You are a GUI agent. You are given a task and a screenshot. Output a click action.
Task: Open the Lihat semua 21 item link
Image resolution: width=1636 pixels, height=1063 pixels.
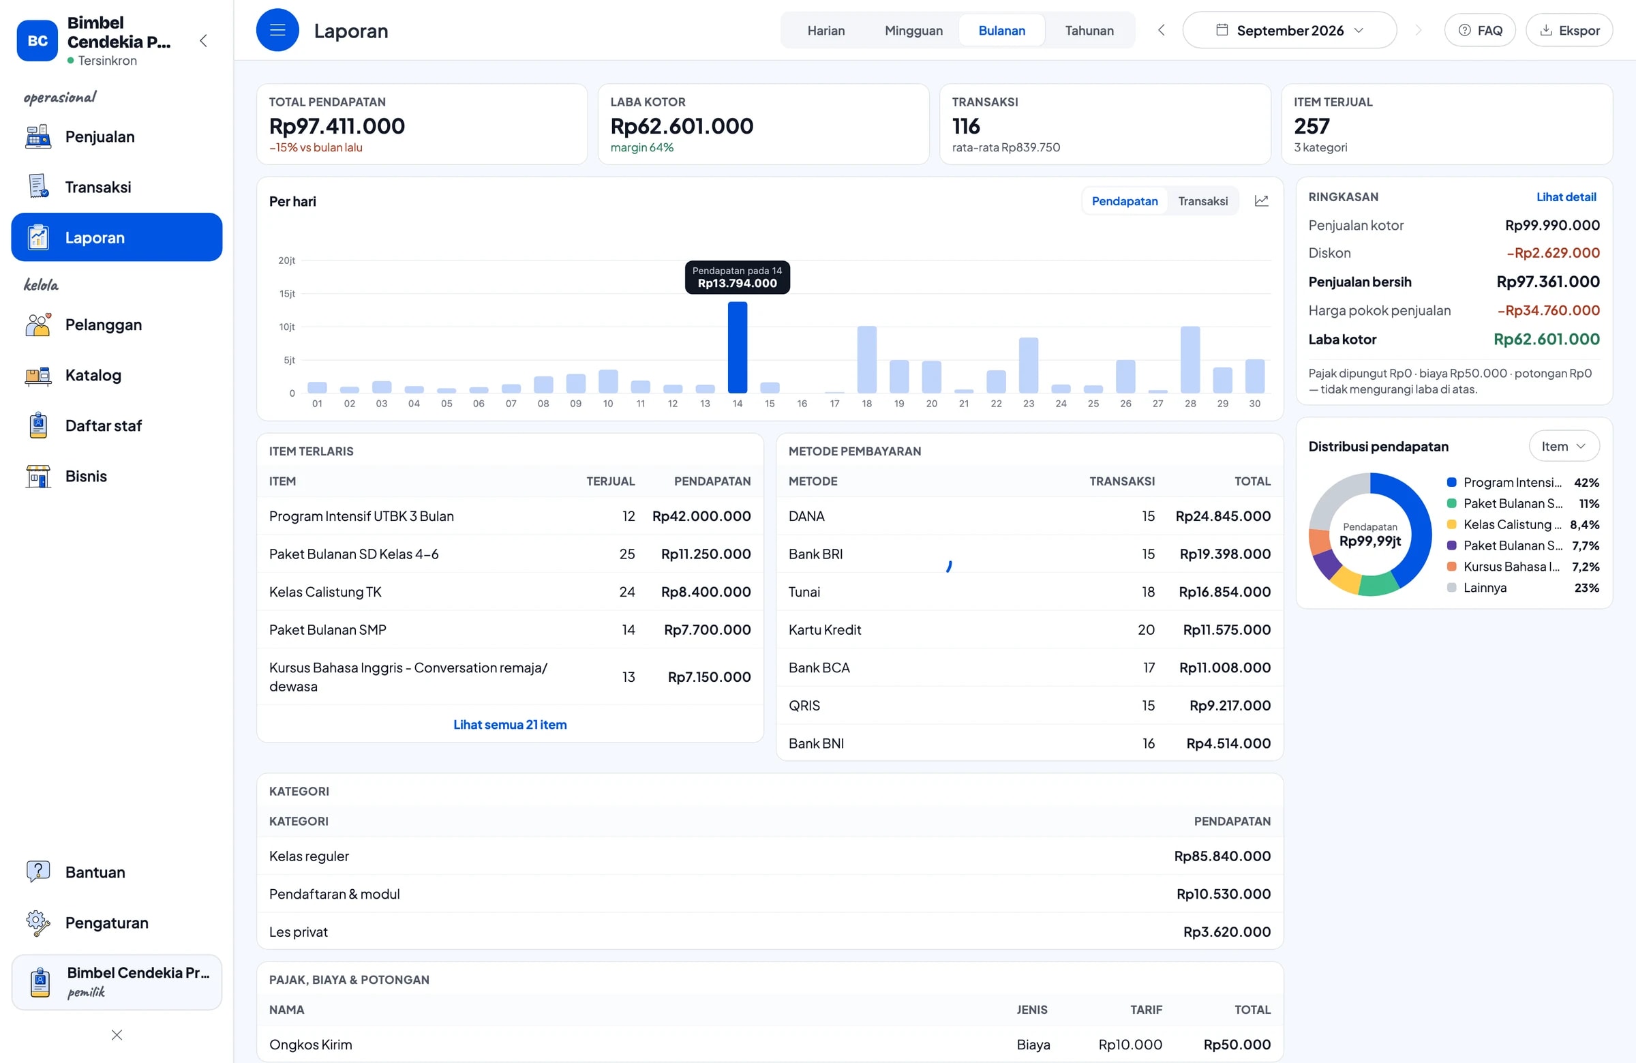click(x=510, y=724)
